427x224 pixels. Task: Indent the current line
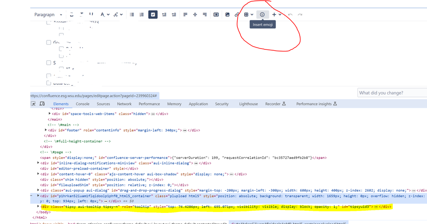pyautogui.click(x=174, y=14)
